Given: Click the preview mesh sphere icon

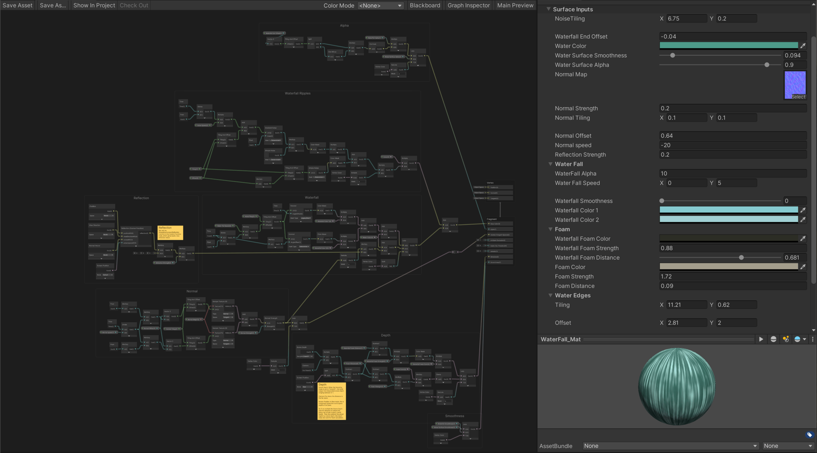Looking at the screenshot, I should pyautogui.click(x=773, y=339).
